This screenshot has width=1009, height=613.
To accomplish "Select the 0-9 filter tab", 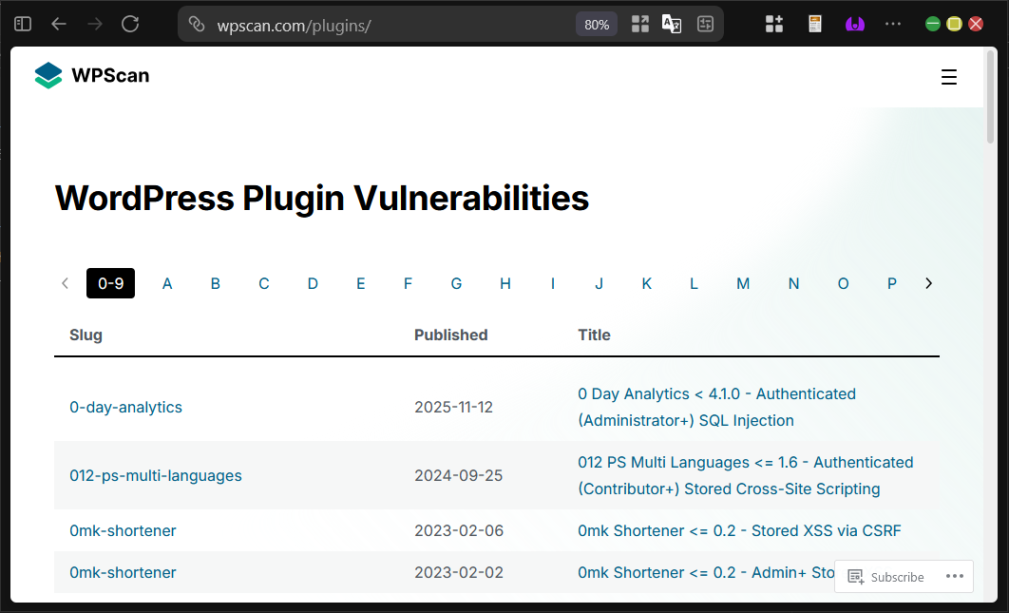I will (110, 283).
